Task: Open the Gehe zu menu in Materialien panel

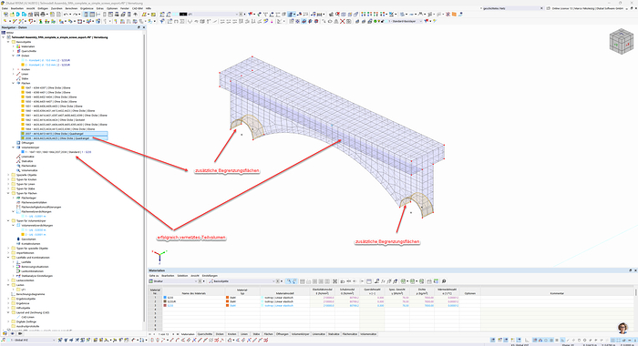Action: point(154,276)
